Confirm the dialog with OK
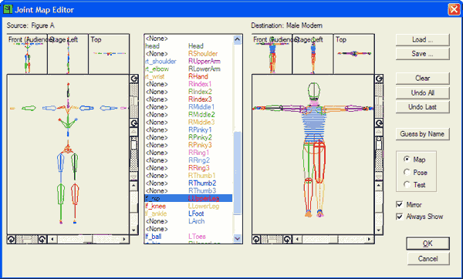Image resolution: width=463 pixels, height=279 pixels. (x=428, y=244)
